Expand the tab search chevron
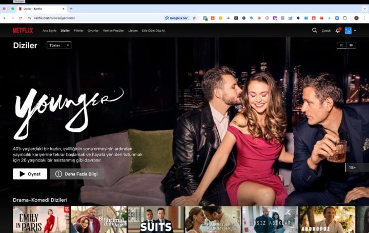Image resolution: width=369 pixels, height=233 pixels. pyautogui.click(x=364, y=9)
